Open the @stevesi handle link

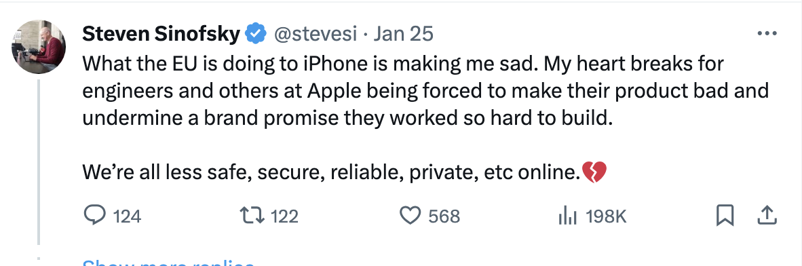[x=315, y=35]
